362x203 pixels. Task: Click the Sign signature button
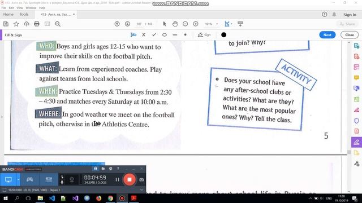[x=204, y=35]
